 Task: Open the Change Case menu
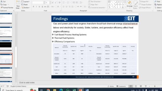(x=53, y=7)
